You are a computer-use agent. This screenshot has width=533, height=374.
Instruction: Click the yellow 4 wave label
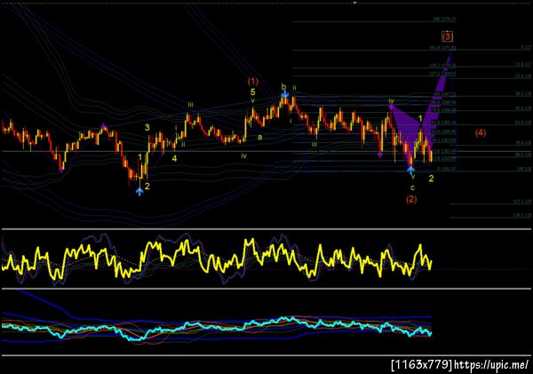pos(174,158)
